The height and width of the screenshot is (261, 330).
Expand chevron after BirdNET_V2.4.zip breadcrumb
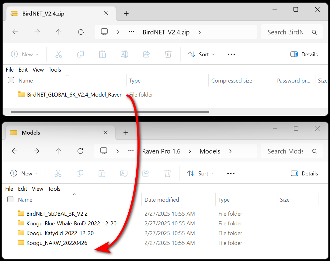tap(199, 32)
